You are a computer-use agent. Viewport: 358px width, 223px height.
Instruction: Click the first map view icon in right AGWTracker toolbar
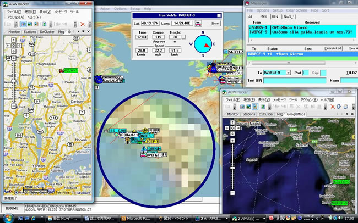tap(242, 107)
